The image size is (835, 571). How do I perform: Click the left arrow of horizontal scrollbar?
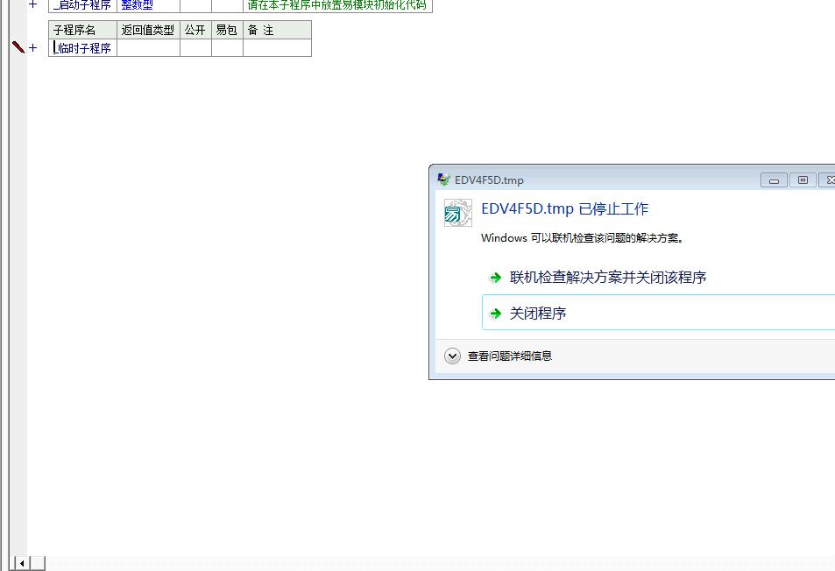(22, 563)
